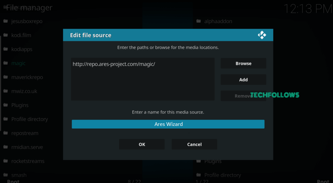The image size is (333, 183).
Task: Select repostream source in file manager
Action: pyautogui.click(x=25, y=133)
